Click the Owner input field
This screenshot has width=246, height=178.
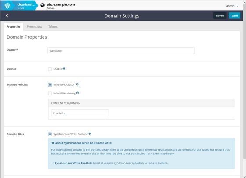click(121, 51)
